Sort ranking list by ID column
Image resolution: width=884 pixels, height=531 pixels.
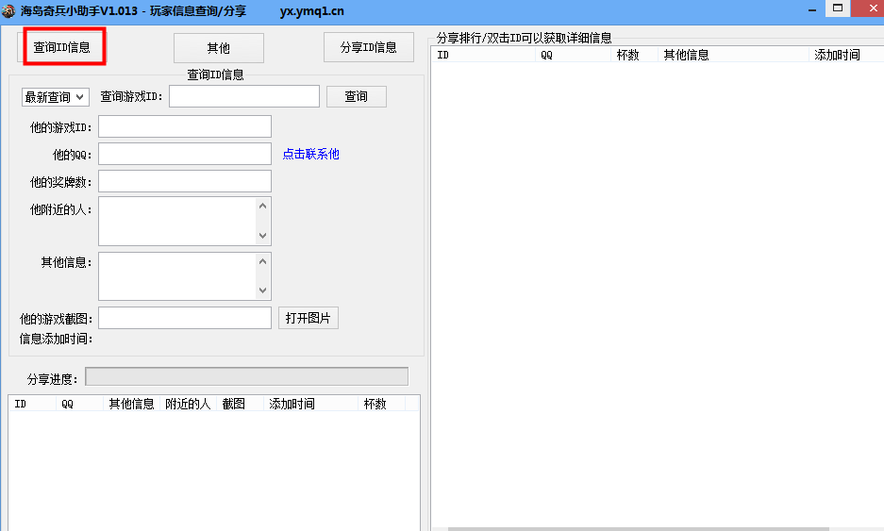tap(484, 55)
